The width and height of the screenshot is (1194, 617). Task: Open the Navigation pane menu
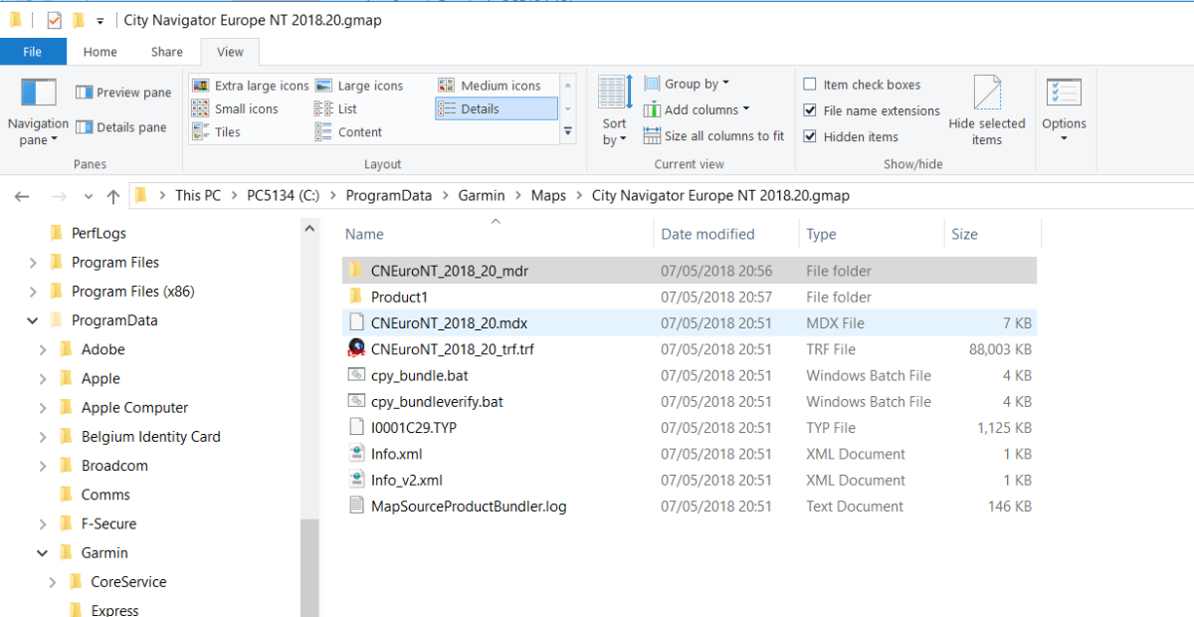(x=38, y=111)
